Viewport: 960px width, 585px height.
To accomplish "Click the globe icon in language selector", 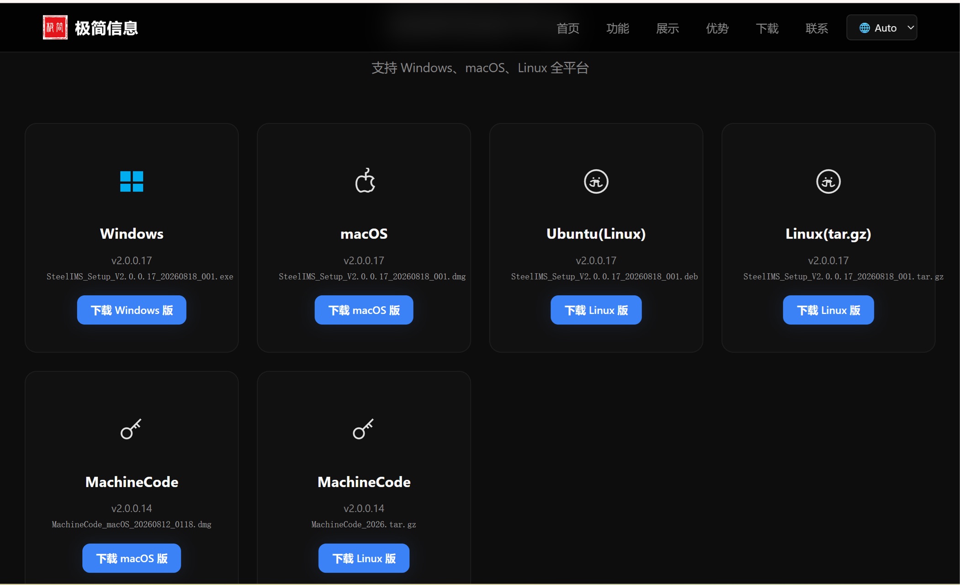I will (864, 28).
